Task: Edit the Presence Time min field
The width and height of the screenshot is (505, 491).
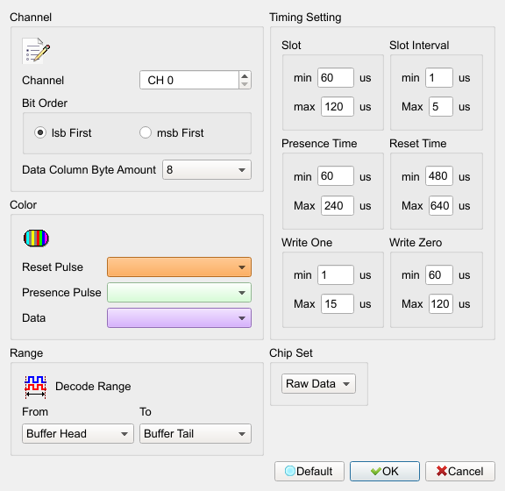Action: pyautogui.click(x=336, y=176)
